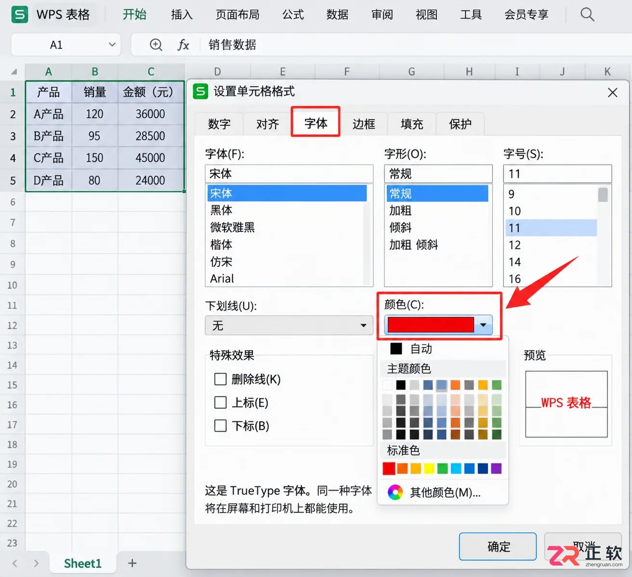Image resolution: width=632 pixels, height=577 pixels.
Task: Open the 公式 menu
Action: pyautogui.click(x=293, y=14)
